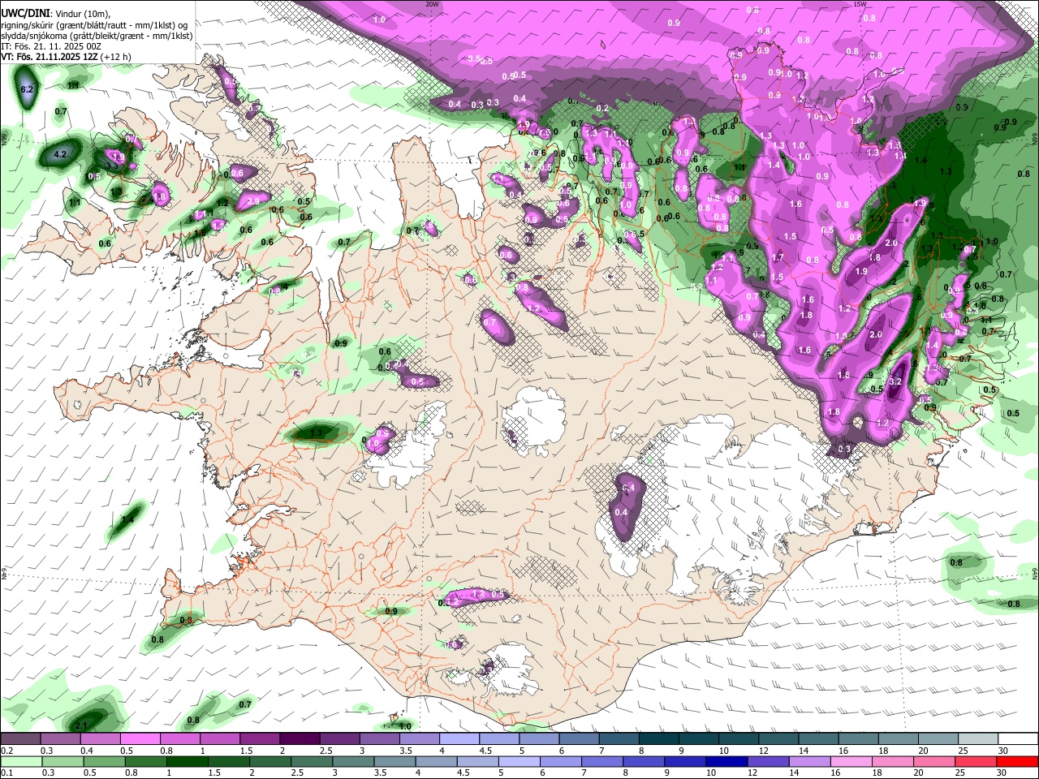Viewport: 1039px width, 779px height.
Task: Select the upper legend swatch starting at 0.8
Action: [180, 739]
